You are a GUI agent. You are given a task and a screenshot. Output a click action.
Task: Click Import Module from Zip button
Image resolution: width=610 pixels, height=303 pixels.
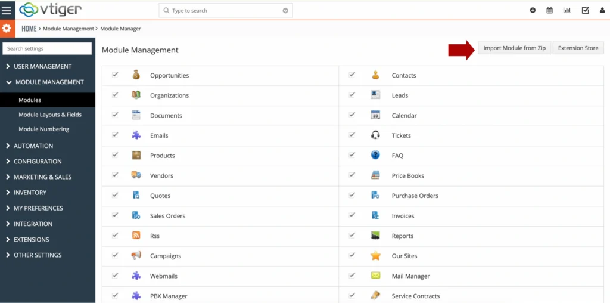click(x=514, y=48)
